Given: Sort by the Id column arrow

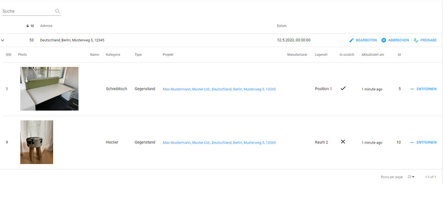Looking at the screenshot, I should tap(27, 26).
